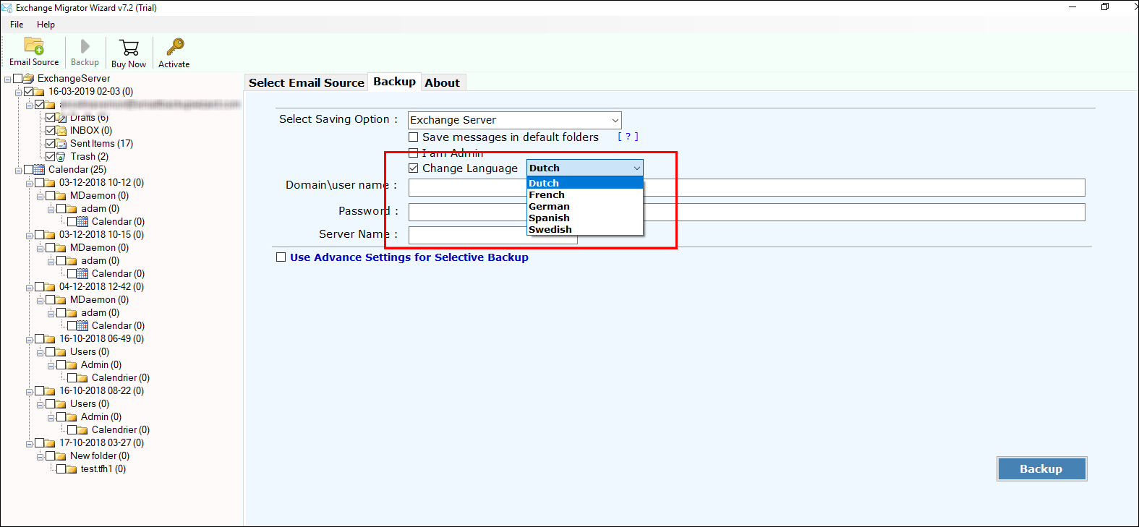
Task: Click the Server Name input field
Action: pos(492,235)
